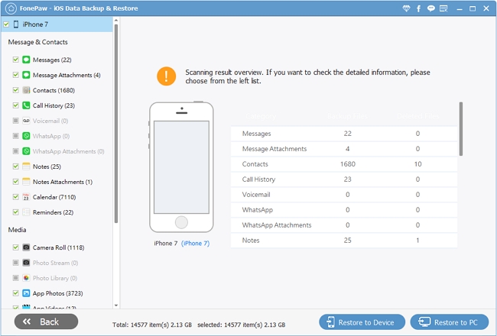The height and width of the screenshot is (336, 497).
Task: Uncheck the App Photos (3723) checkbox
Action: 15,293
